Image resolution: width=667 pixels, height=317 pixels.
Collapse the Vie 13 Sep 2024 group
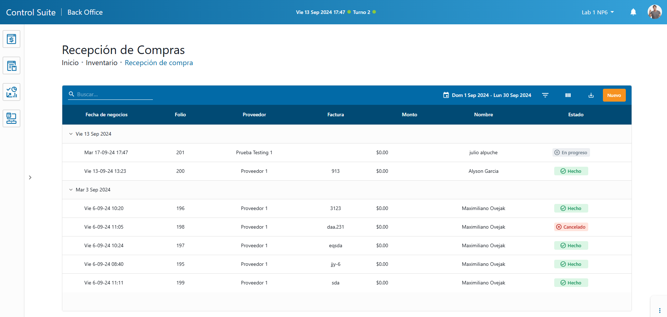[71, 134]
